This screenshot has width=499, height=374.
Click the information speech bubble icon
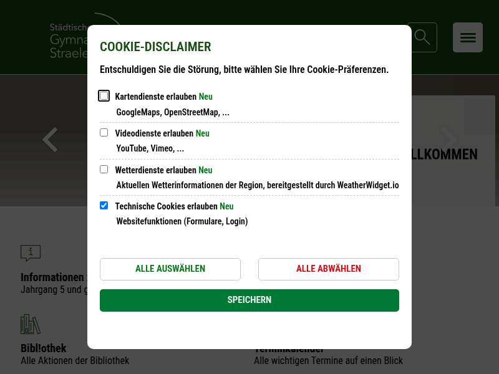tap(31, 252)
